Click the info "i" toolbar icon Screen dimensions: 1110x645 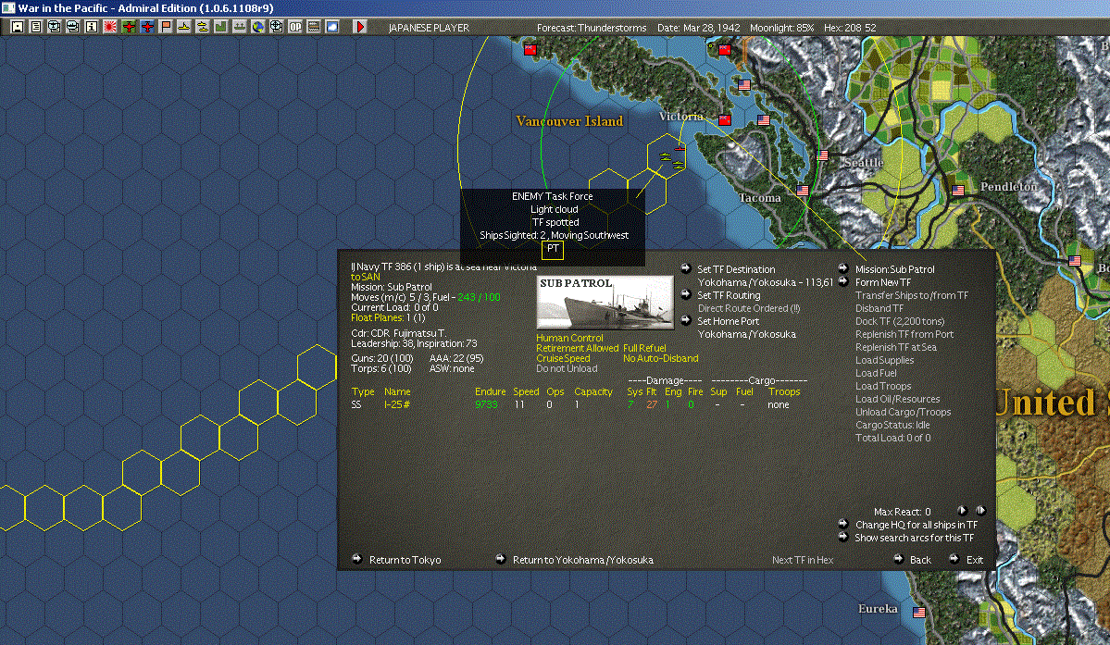pos(92,27)
